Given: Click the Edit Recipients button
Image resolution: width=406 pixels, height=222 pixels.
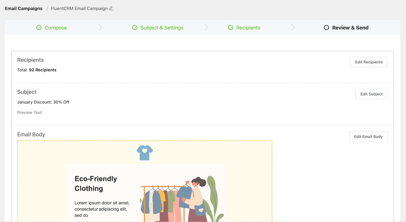Looking at the screenshot, I should click(369, 62).
